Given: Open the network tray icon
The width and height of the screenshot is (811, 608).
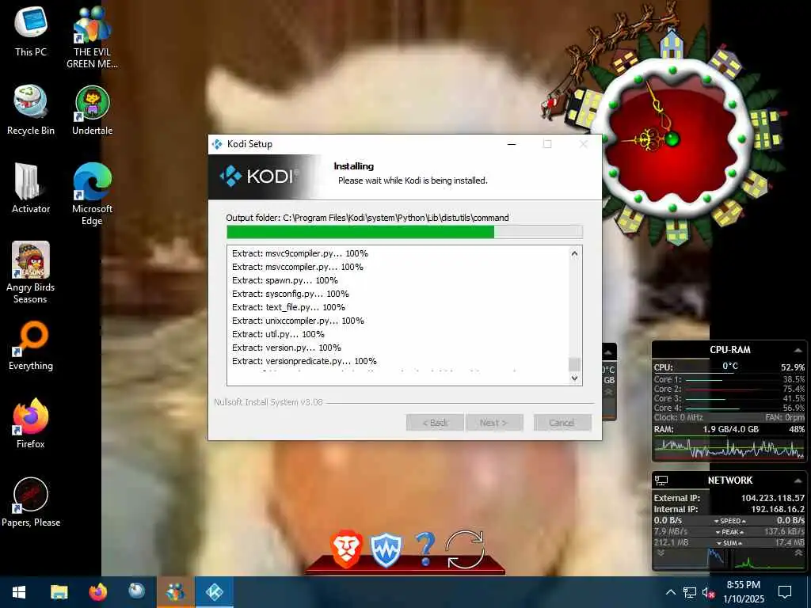Looking at the screenshot, I should [690, 592].
